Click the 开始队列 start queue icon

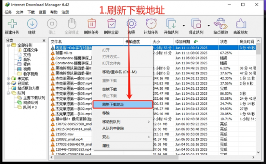point(171,24)
